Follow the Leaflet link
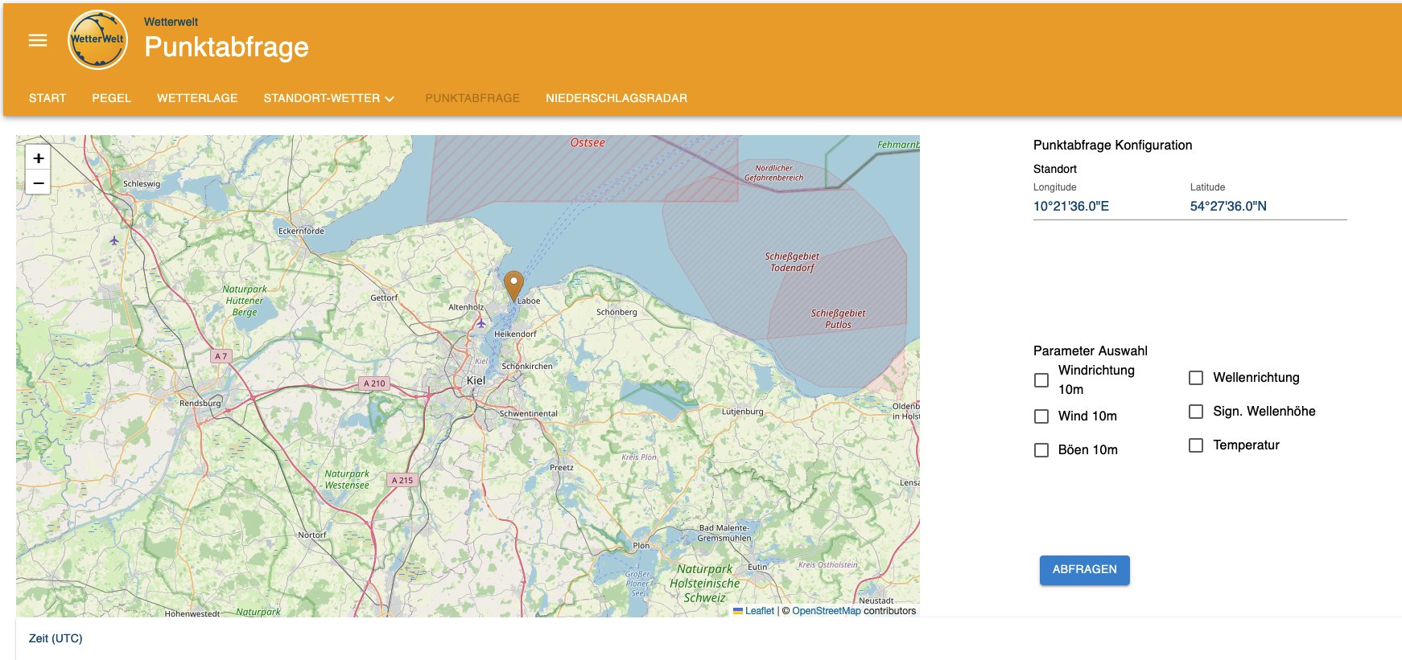This screenshot has width=1402, height=660. [759, 611]
